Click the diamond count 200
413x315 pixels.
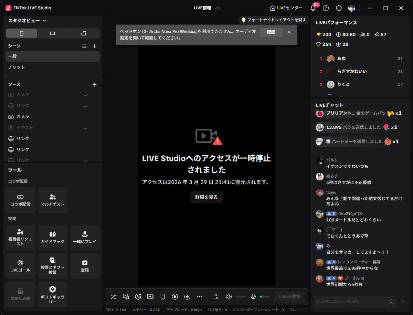coord(324,34)
